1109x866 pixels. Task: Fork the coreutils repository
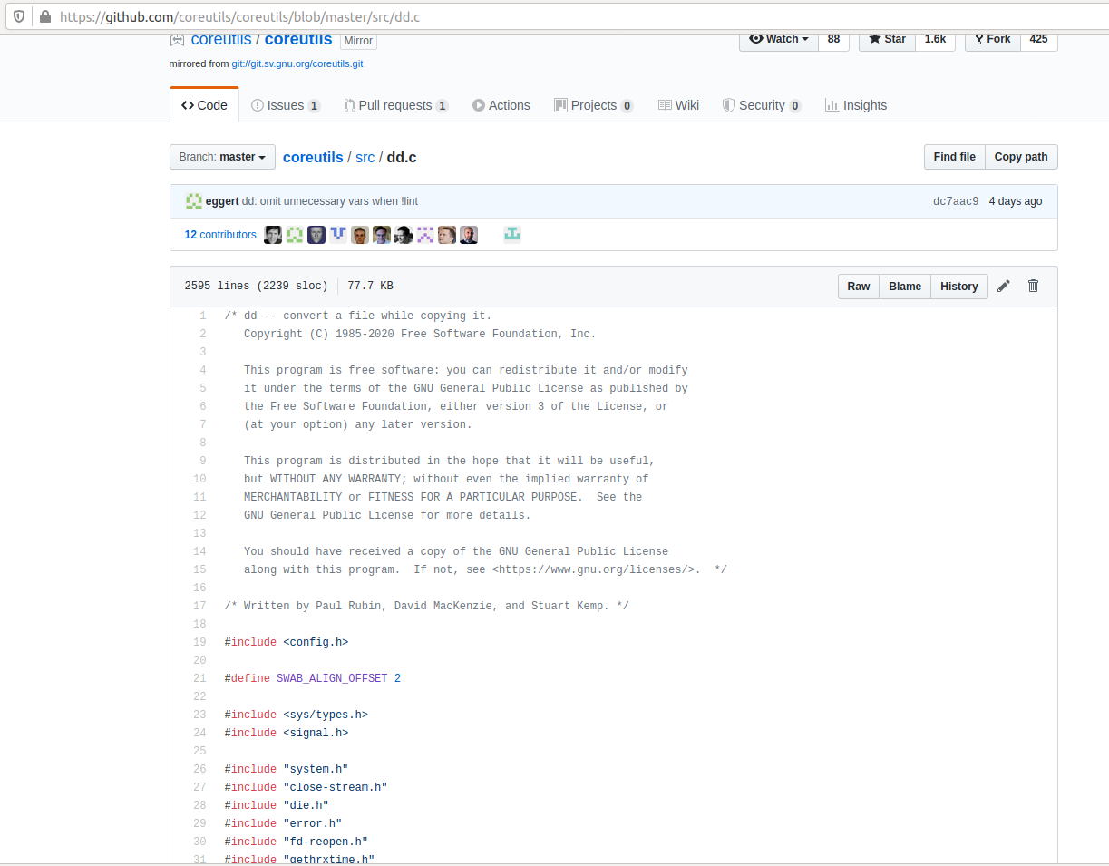tap(993, 40)
